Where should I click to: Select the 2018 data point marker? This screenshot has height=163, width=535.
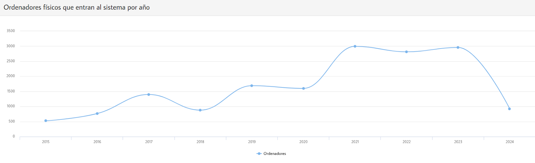[200, 110]
